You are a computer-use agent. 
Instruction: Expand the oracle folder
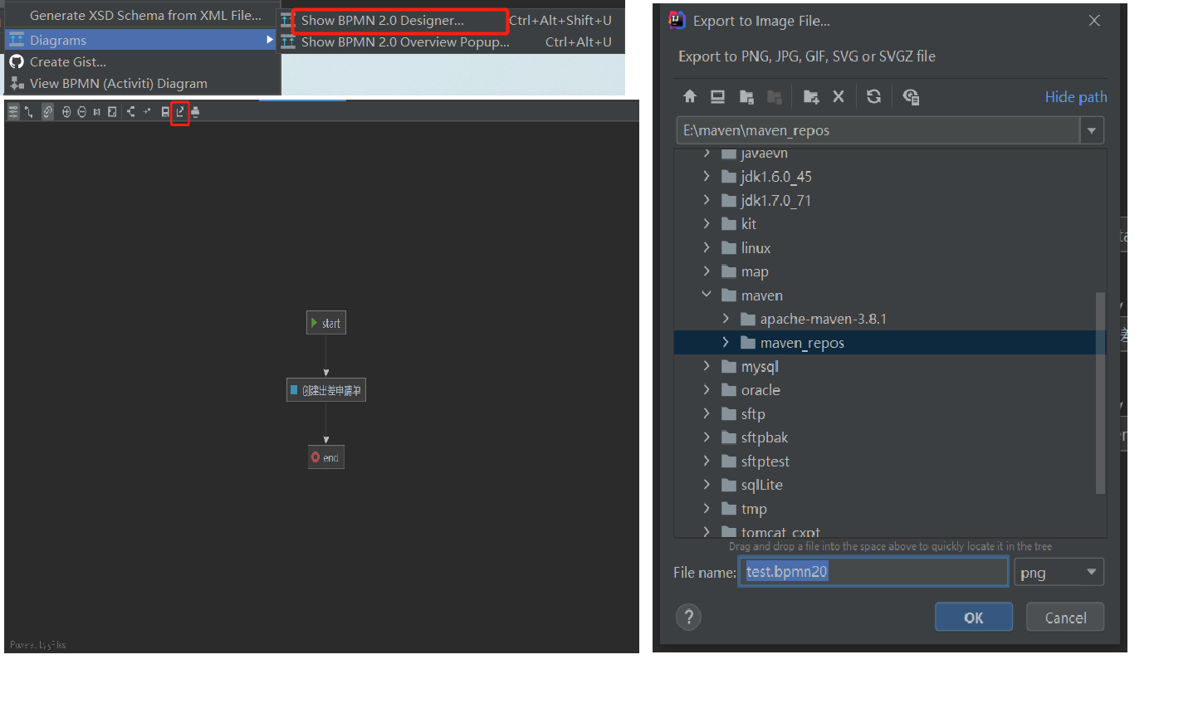click(707, 389)
